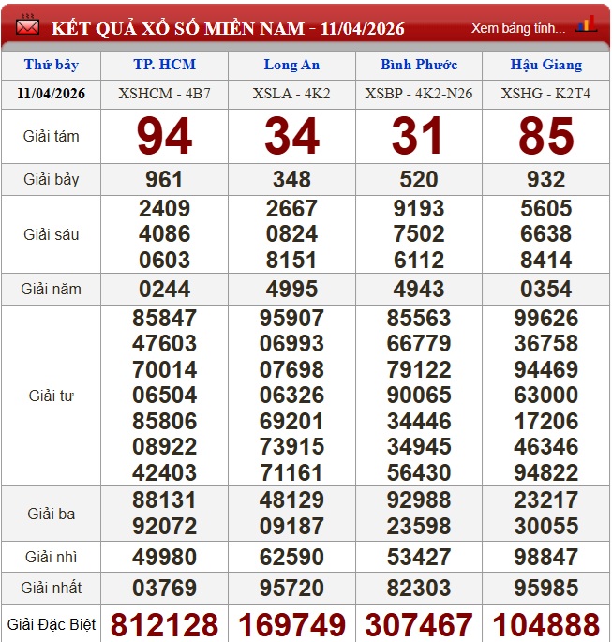This screenshot has height=642, width=612.
Task: Click Long An Giải nhất number 95720
Action: 291,589
